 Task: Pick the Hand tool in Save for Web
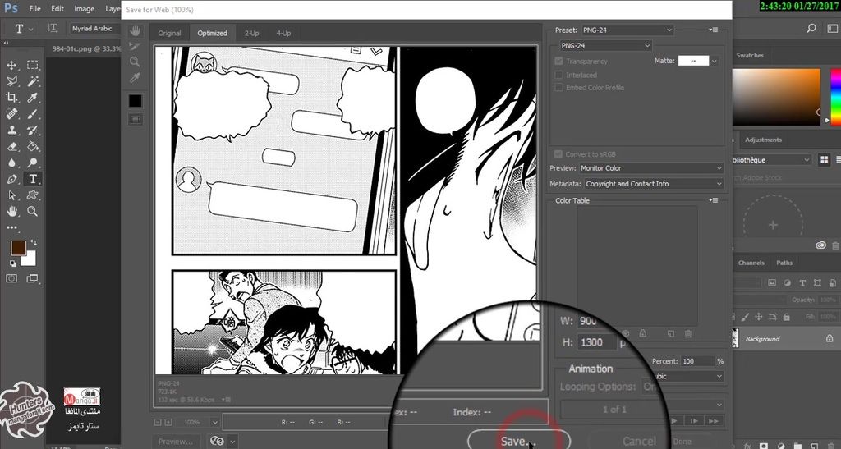[x=135, y=31]
